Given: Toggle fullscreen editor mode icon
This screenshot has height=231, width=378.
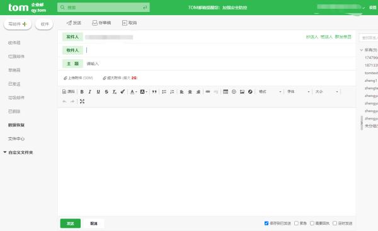Looking at the screenshot, I should [x=82, y=101].
